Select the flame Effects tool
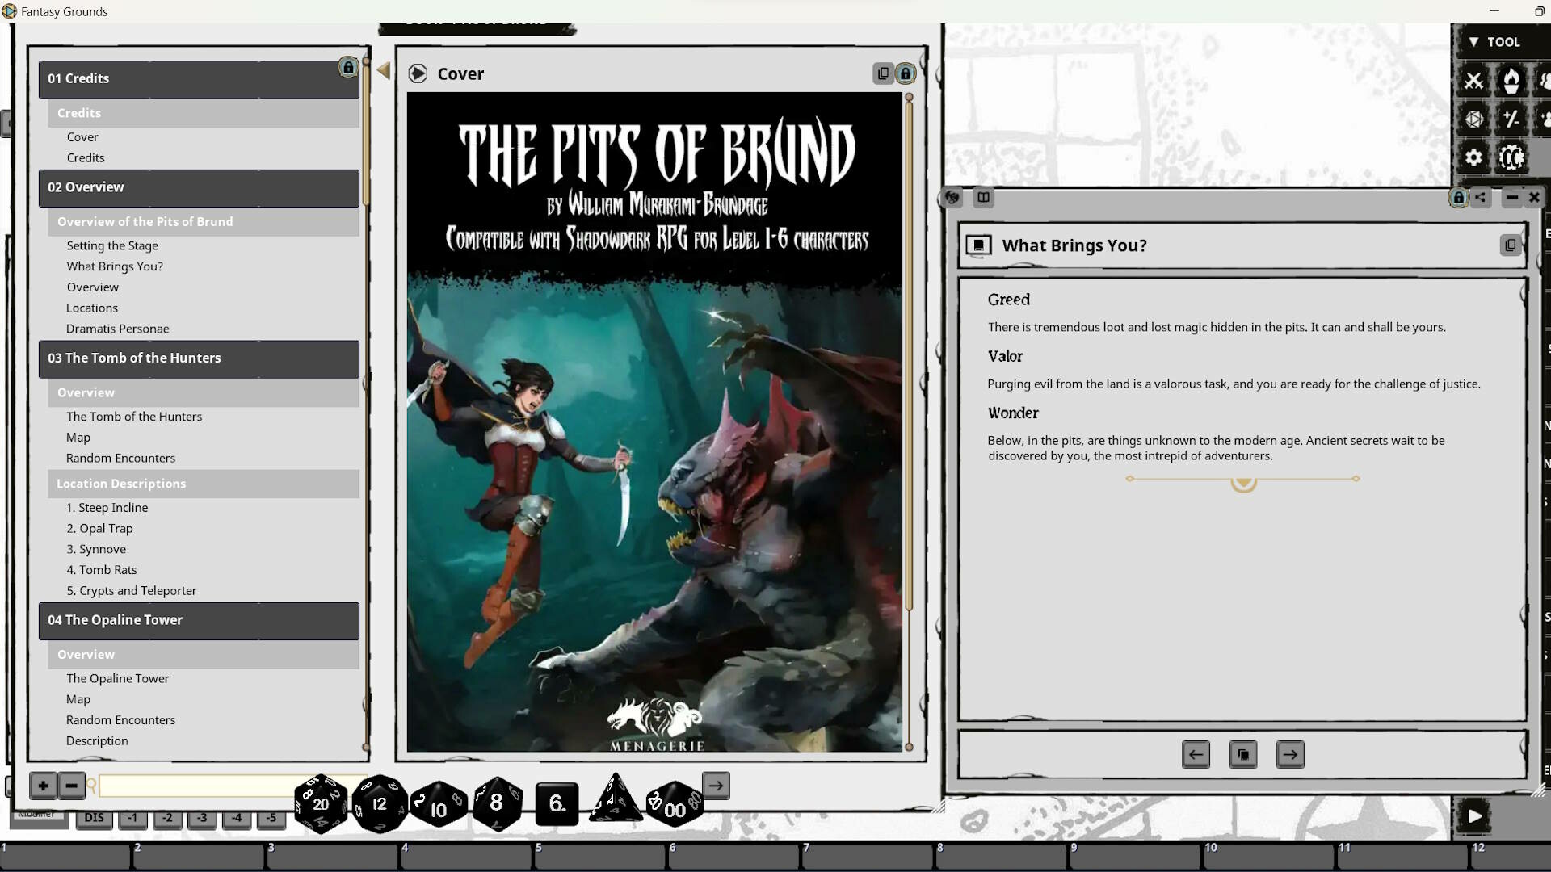This screenshot has width=1551, height=872. click(x=1511, y=80)
